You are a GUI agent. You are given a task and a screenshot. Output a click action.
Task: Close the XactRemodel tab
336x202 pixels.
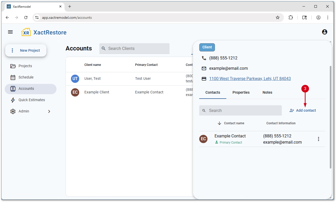pos(60,6)
